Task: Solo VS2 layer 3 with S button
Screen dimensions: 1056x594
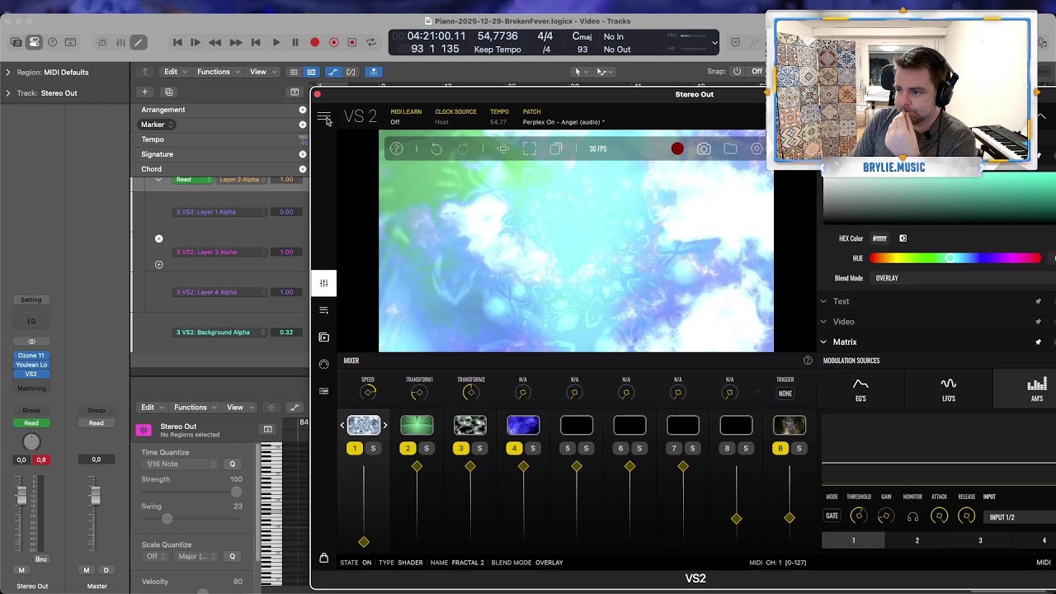Action: pyautogui.click(x=479, y=448)
